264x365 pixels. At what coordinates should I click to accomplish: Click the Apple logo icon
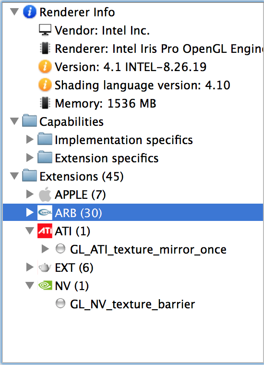coord(45,195)
